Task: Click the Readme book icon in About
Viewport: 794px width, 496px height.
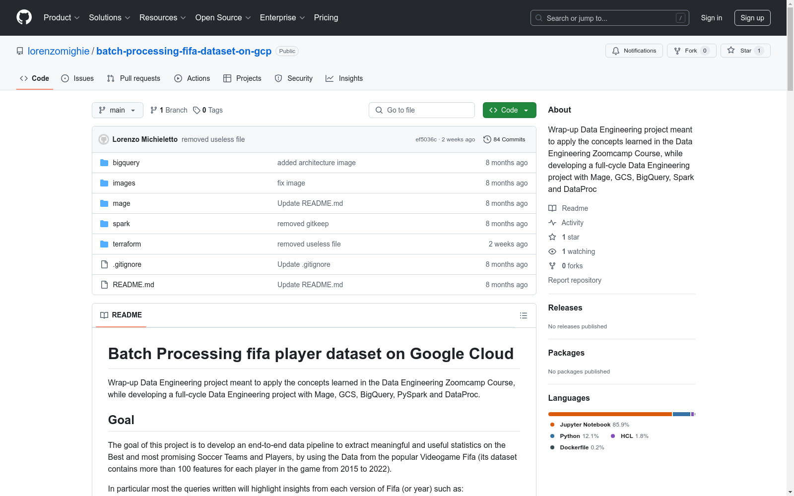Action: point(552,208)
